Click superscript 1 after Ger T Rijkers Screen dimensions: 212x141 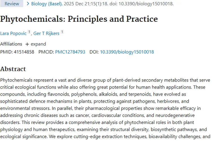point(62,32)
